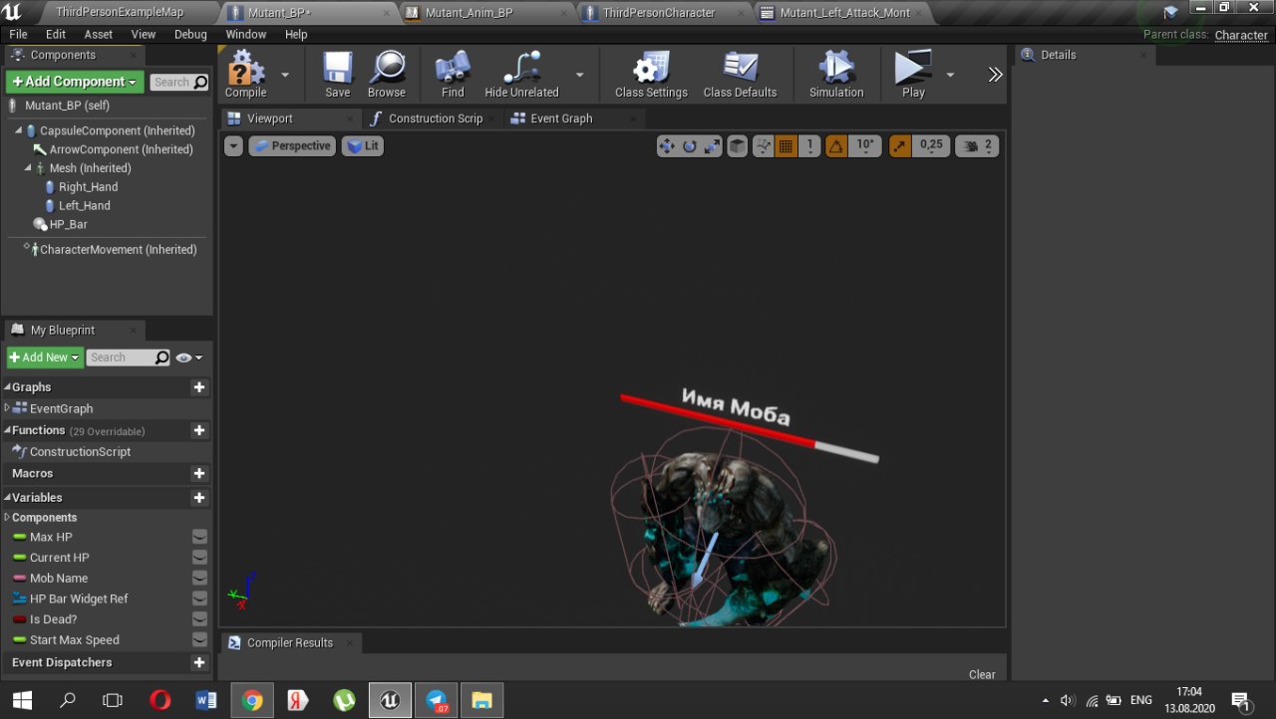Open My Blueprint view options eye
Viewport: 1276px width, 719px height.
point(188,358)
